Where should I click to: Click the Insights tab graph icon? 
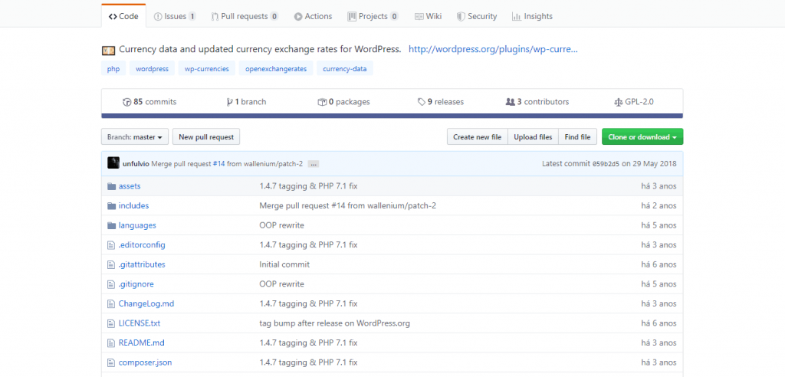pyautogui.click(x=516, y=17)
